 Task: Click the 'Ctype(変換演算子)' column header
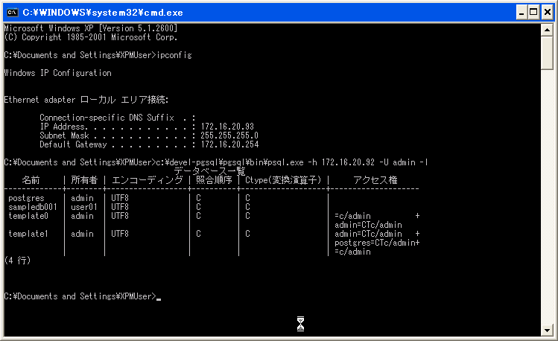(x=283, y=180)
